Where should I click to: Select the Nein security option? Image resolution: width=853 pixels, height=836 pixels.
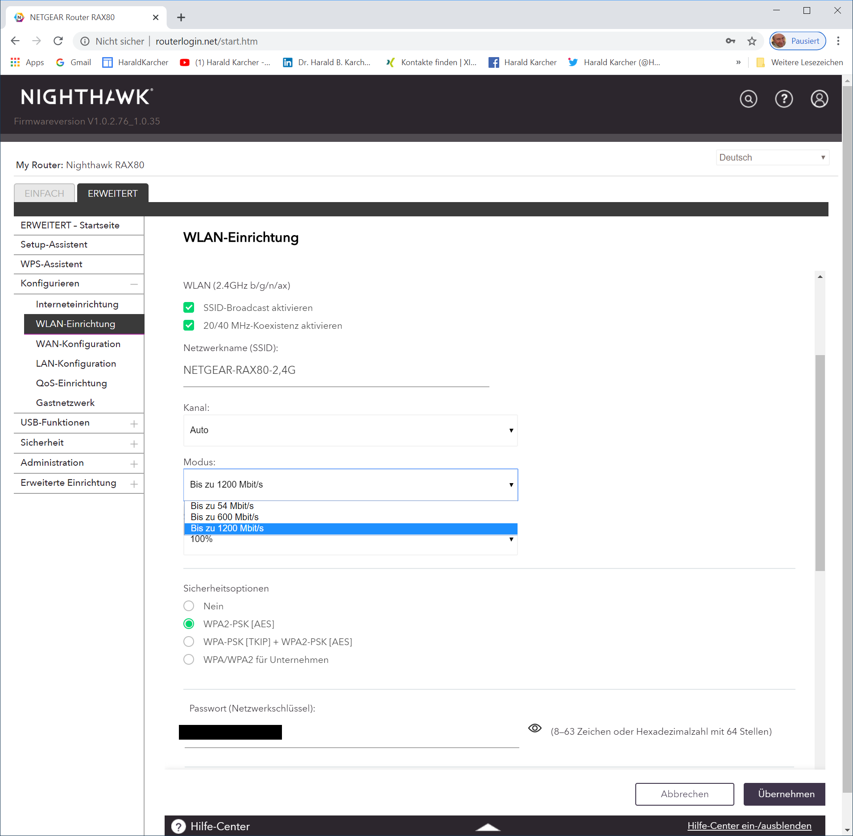coord(189,606)
